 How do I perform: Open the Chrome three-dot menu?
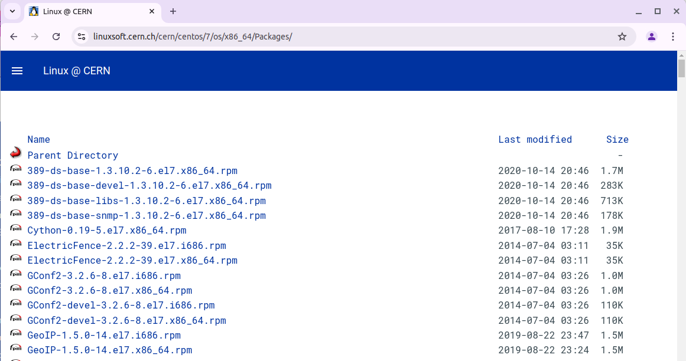coord(673,37)
